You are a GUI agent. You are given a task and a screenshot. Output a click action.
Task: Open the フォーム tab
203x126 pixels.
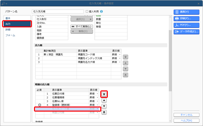click(10, 35)
